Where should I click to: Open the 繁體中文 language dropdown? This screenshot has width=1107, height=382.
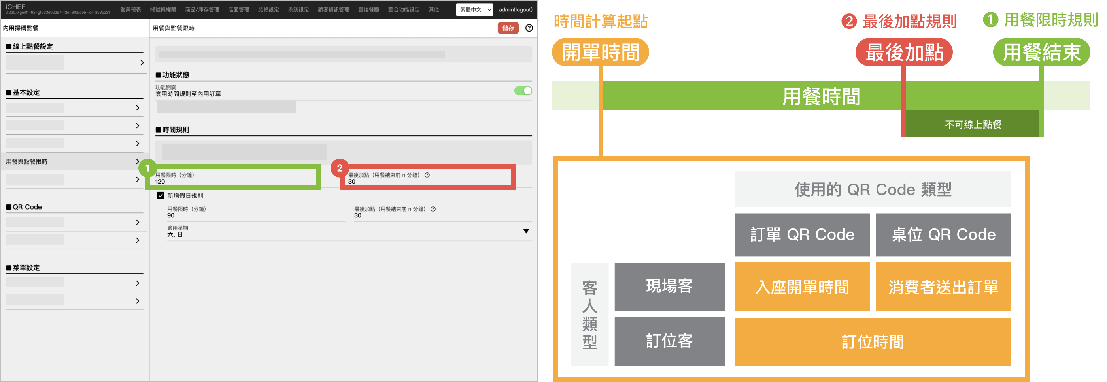click(474, 9)
